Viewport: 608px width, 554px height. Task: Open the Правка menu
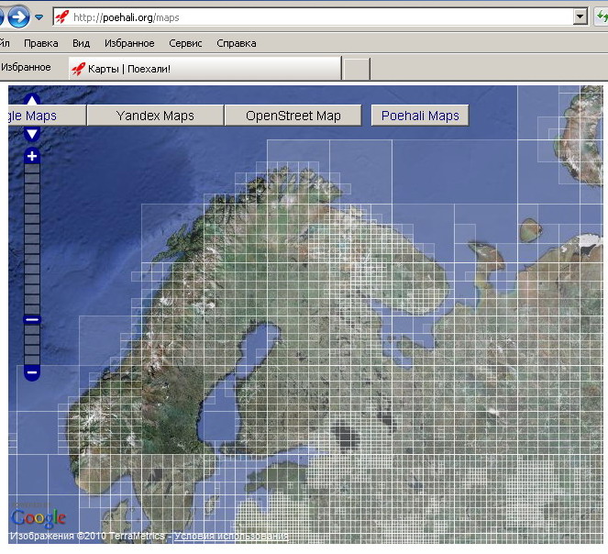click(x=41, y=43)
